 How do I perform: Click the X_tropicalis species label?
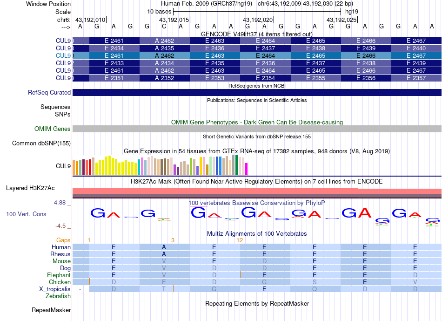(55, 289)
